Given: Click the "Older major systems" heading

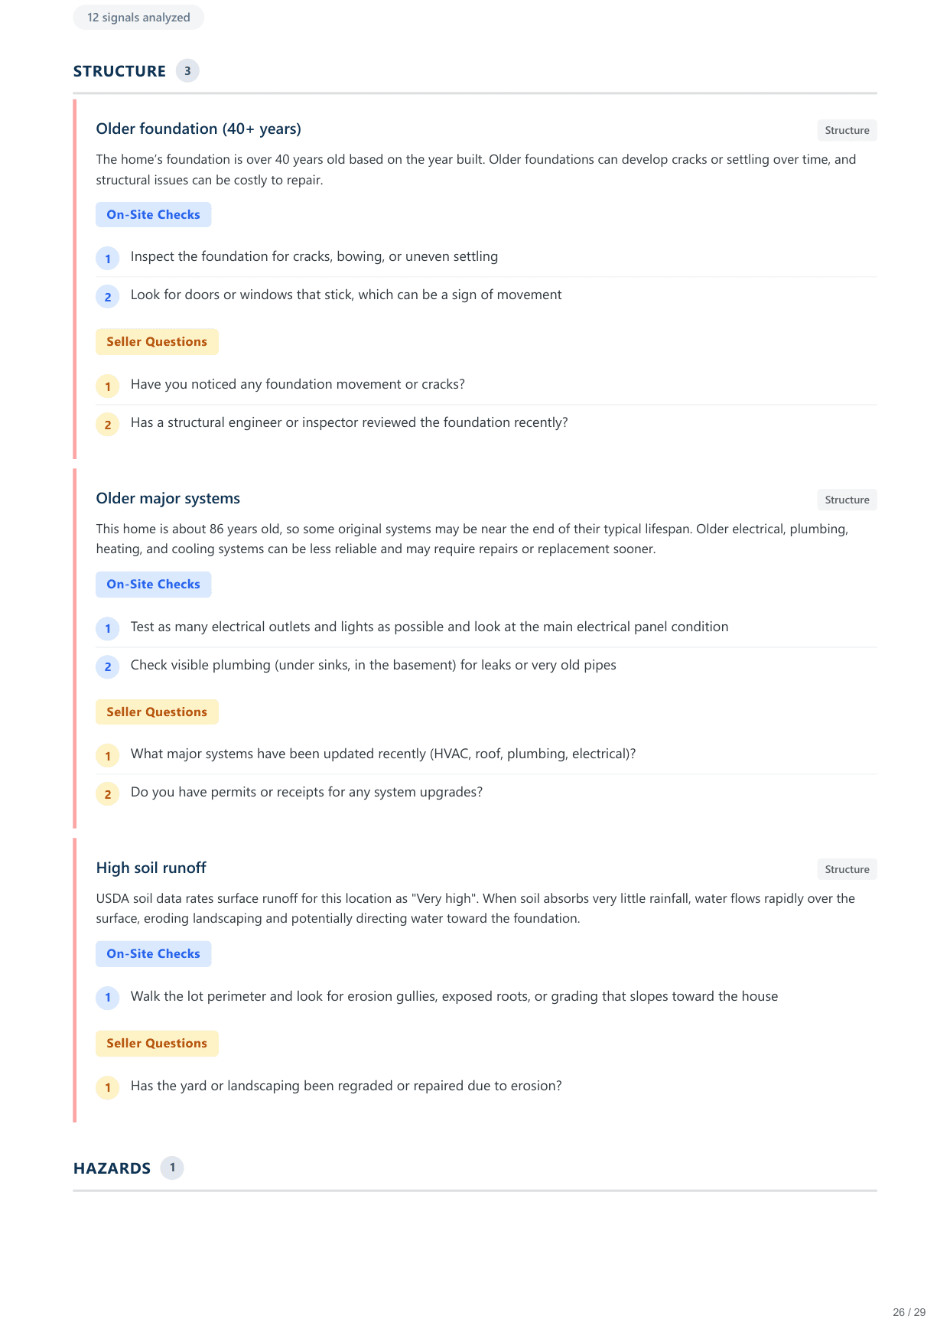Looking at the screenshot, I should coord(168,499).
